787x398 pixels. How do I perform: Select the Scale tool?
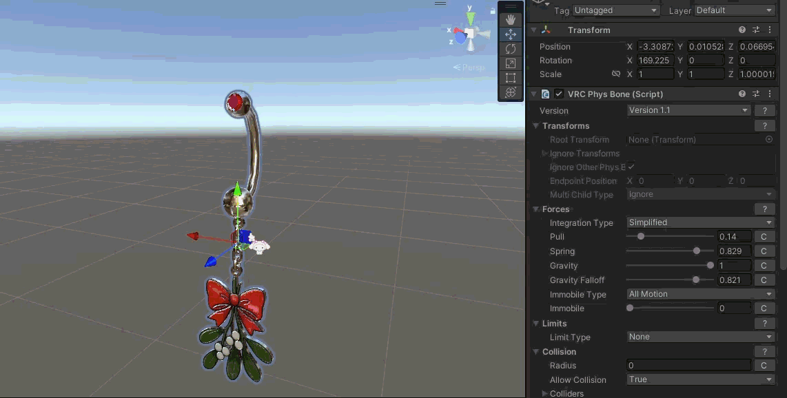[x=511, y=63]
